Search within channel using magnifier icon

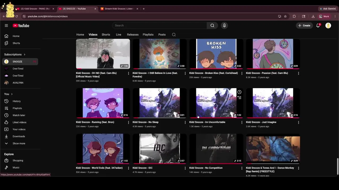[174, 35]
